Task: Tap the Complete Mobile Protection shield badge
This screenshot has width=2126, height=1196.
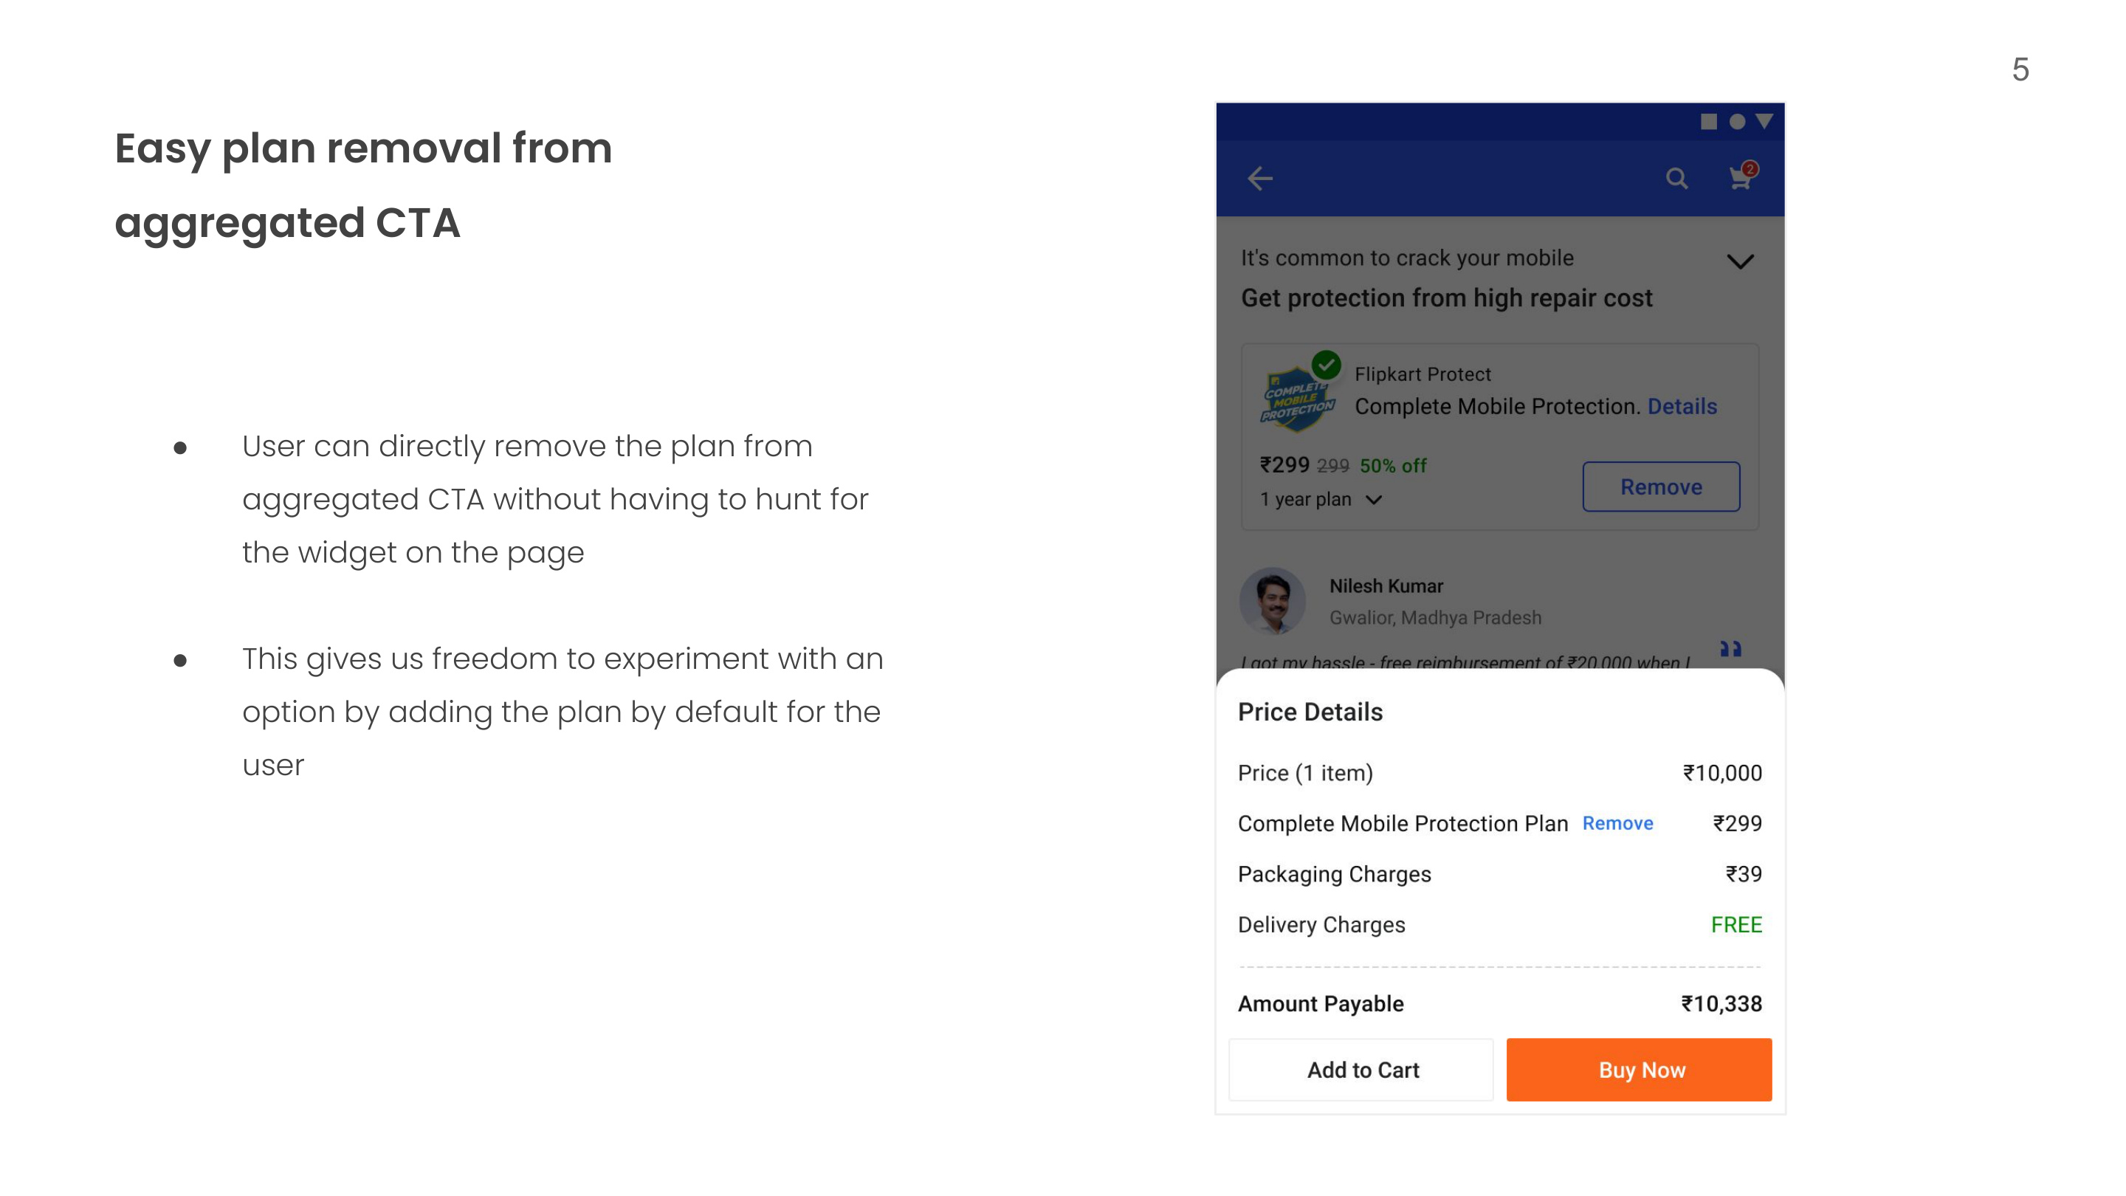Action: (1296, 399)
